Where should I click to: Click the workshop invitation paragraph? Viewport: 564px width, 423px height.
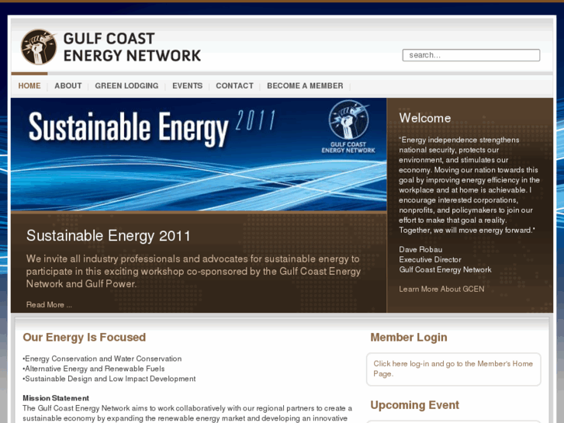(193, 271)
